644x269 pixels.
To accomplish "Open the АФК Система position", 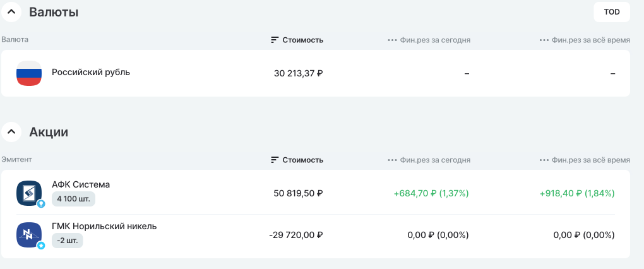I will click(x=81, y=184).
